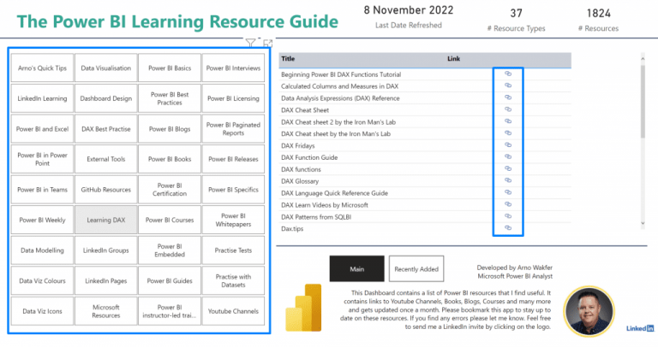Select the Power BI Courses tile
658x347 pixels.
tap(170, 220)
